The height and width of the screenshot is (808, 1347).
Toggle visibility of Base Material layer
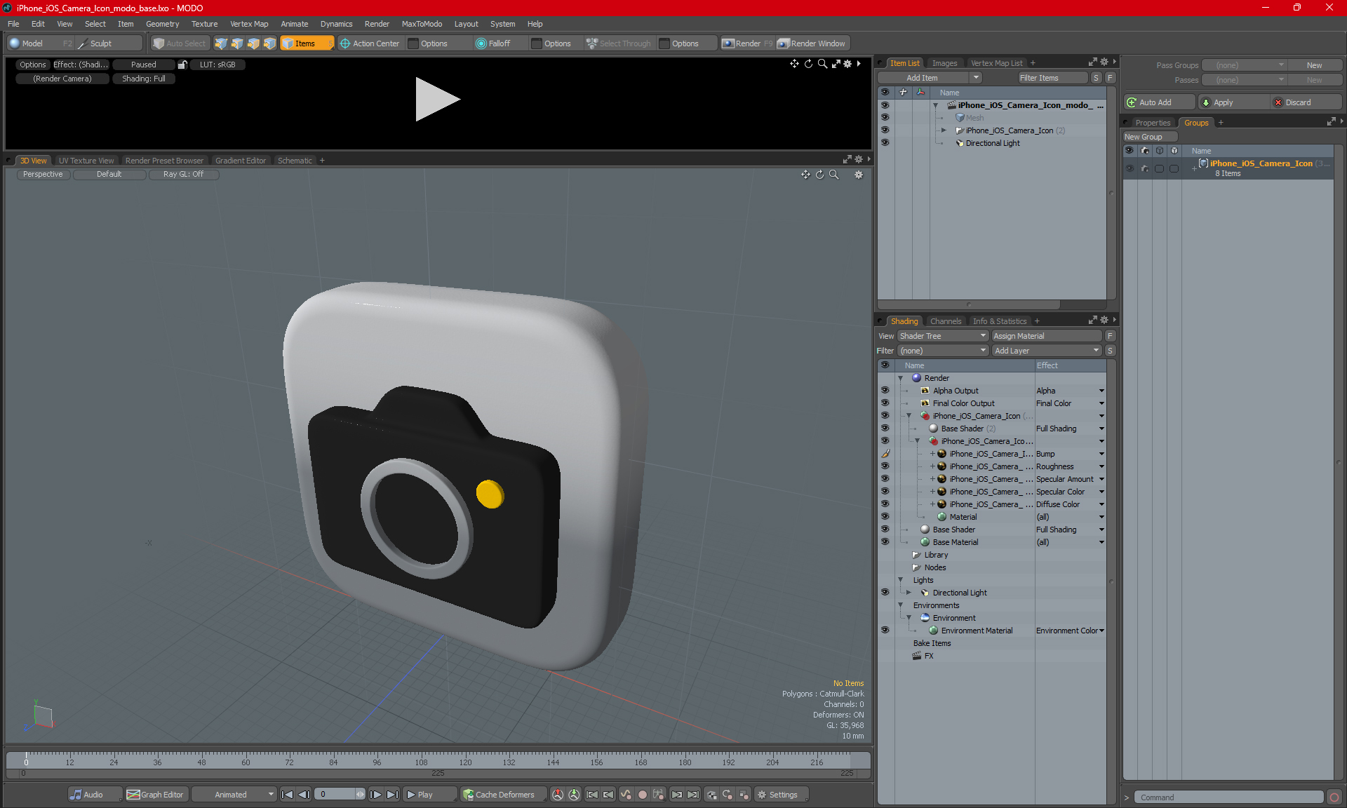coord(885,542)
